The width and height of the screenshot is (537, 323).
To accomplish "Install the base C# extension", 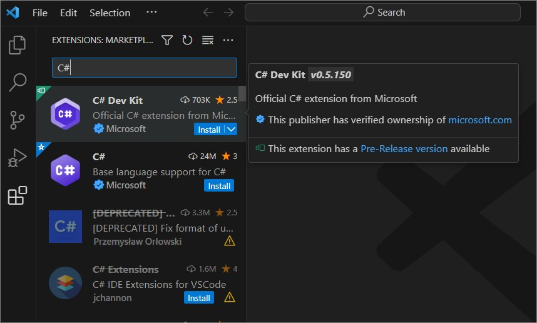I will 219,186.
